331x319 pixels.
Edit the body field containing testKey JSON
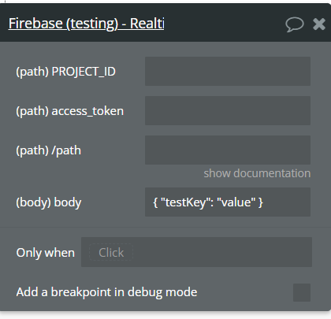point(228,202)
